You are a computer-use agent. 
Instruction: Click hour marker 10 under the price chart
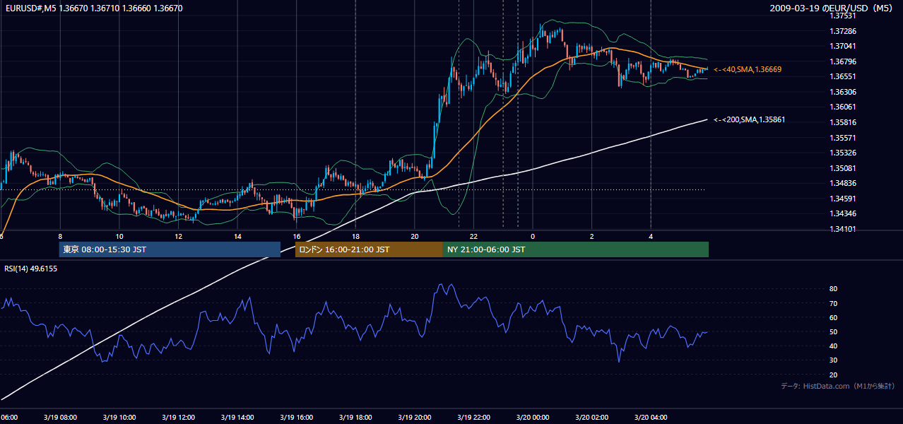[119, 236]
